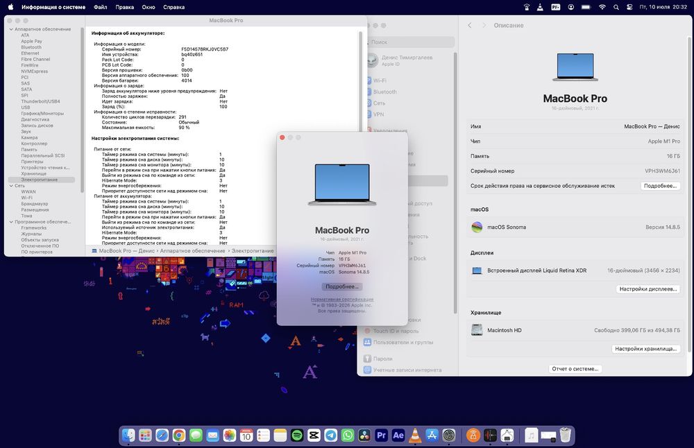
Task: Select Брандмауэр under Сеть
Action: coord(35,204)
